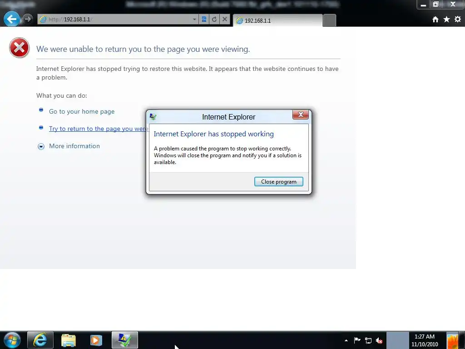The image size is (465, 349).
Task: Click the Close program button
Action: [279, 182]
